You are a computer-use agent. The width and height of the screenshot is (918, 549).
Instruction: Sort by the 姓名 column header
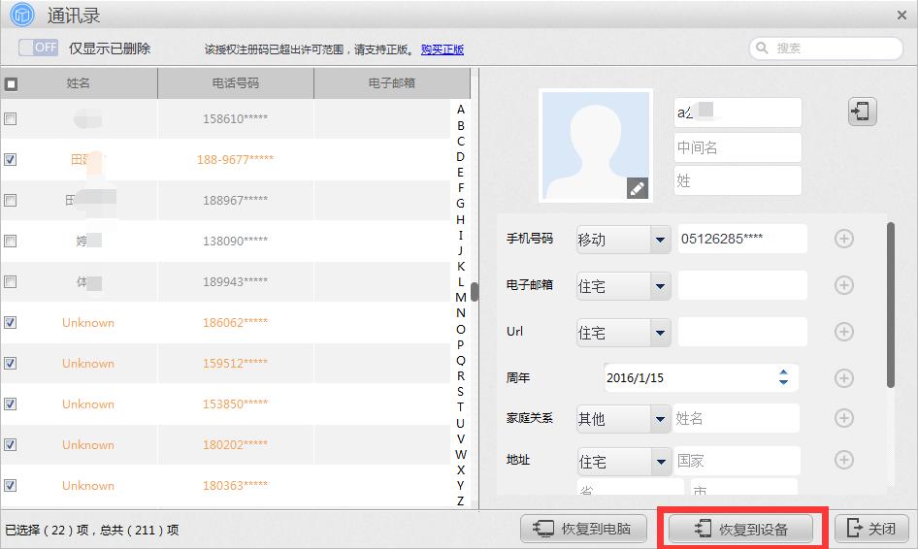pos(79,83)
